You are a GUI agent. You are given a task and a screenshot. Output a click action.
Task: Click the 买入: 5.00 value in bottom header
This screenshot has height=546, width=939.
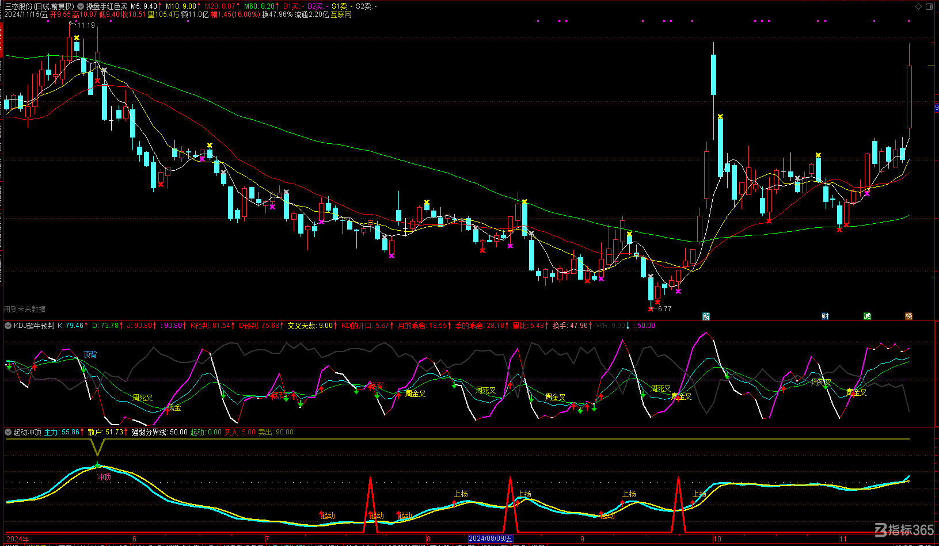pos(239,432)
